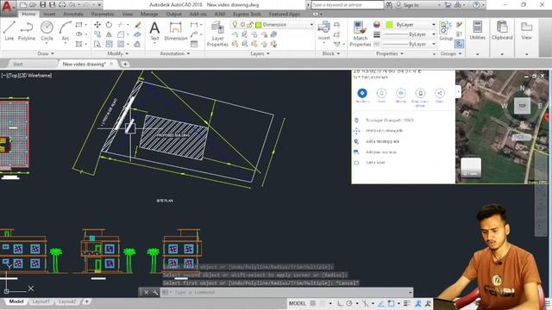Toggle object snap in status bar
The image size is (552, 310).
(391, 303)
